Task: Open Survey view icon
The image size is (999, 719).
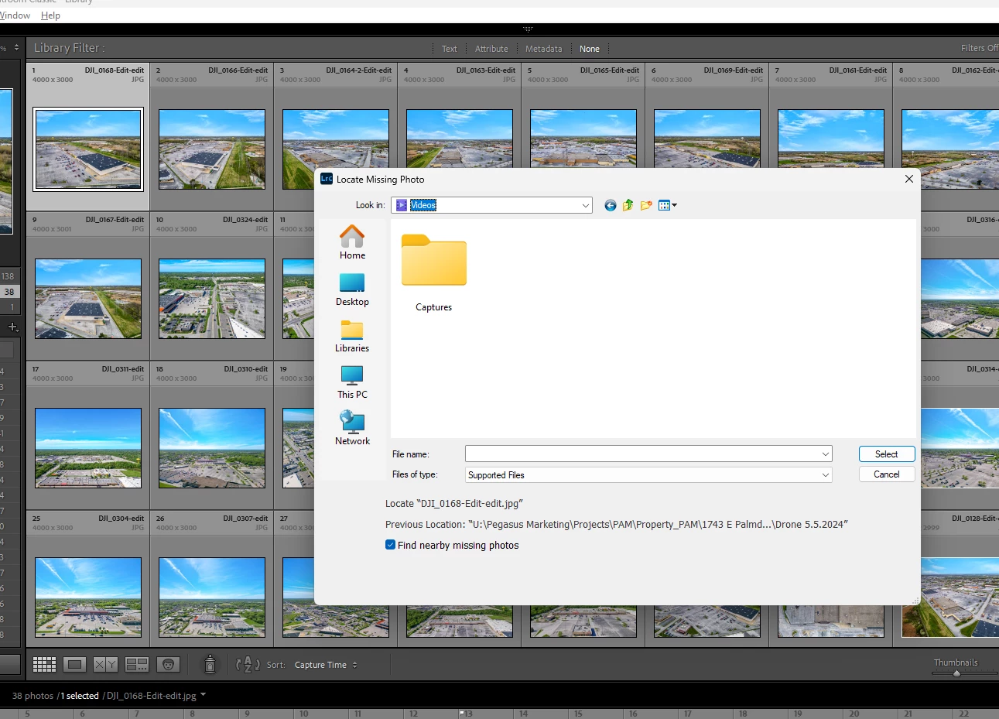Action: (137, 664)
